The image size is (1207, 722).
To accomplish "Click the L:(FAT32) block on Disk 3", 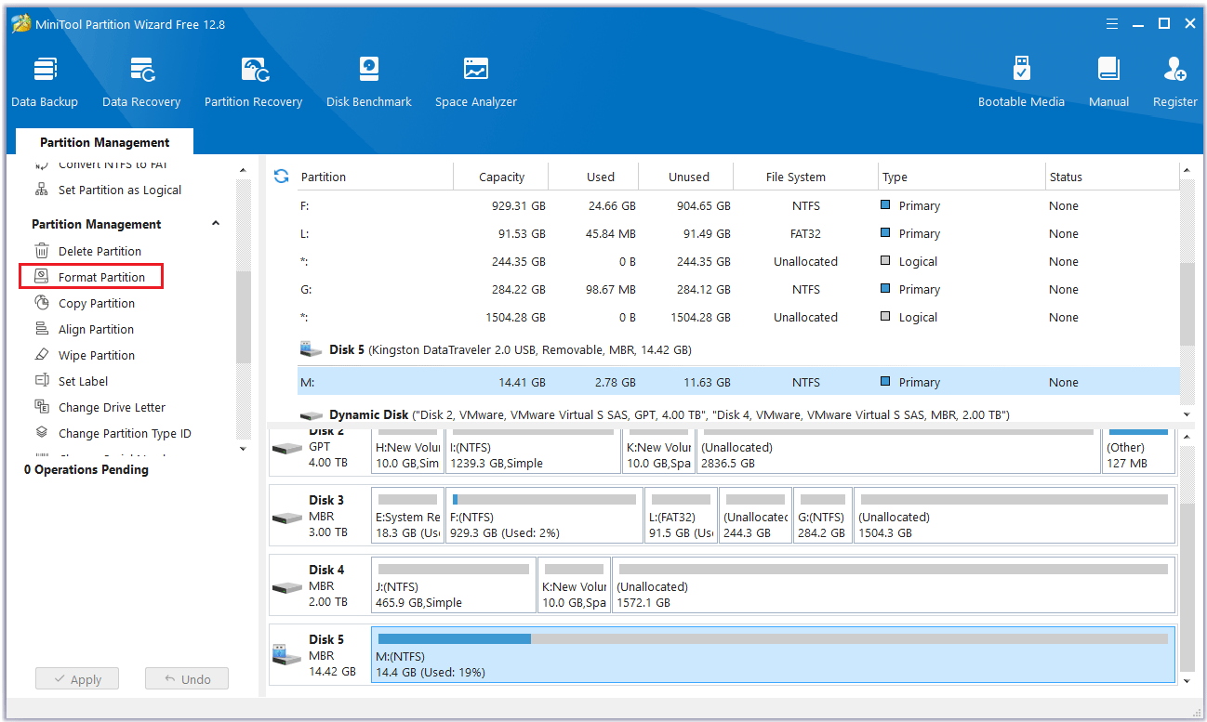I will [681, 516].
